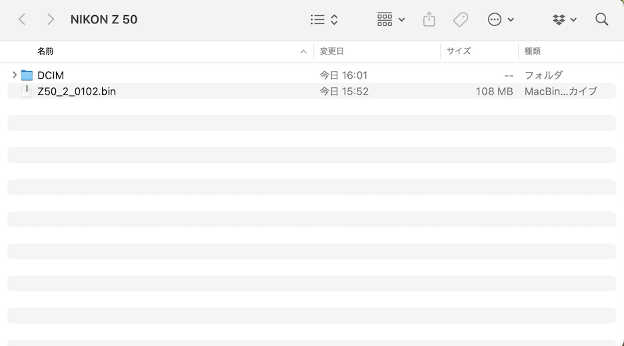
Task: Click the Back navigation arrow
Action: click(22, 19)
